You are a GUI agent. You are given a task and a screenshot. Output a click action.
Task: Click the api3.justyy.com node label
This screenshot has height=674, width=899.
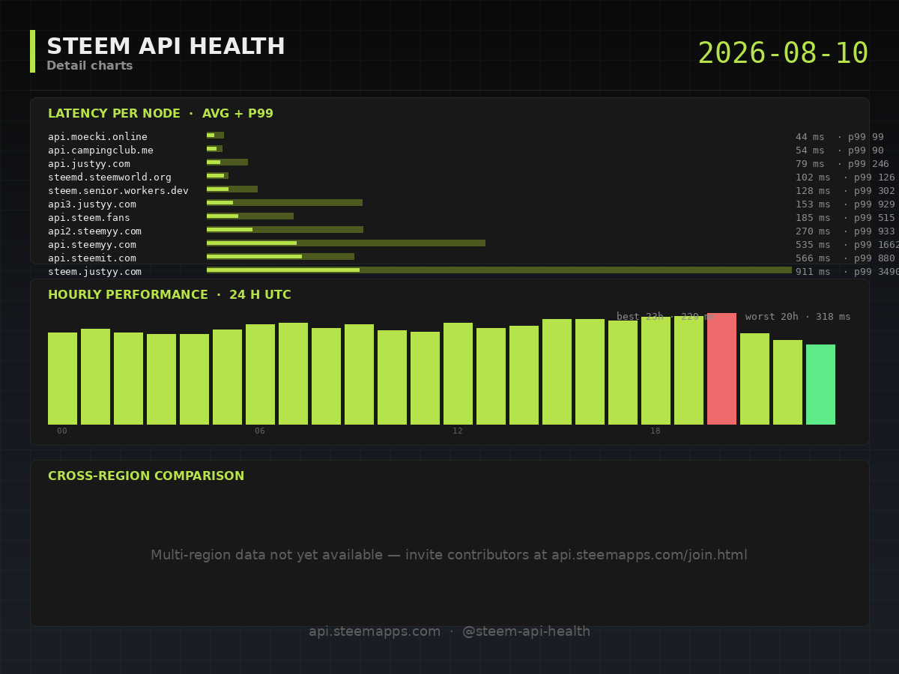(x=91, y=204)
